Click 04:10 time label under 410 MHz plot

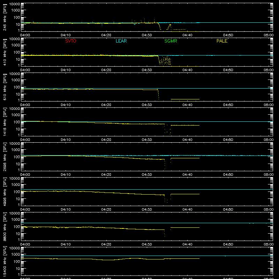pyautogui.click(x=66, y=70)
